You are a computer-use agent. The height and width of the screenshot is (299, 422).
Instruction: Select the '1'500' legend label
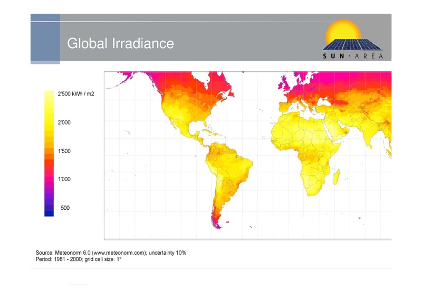click(64, 151)
